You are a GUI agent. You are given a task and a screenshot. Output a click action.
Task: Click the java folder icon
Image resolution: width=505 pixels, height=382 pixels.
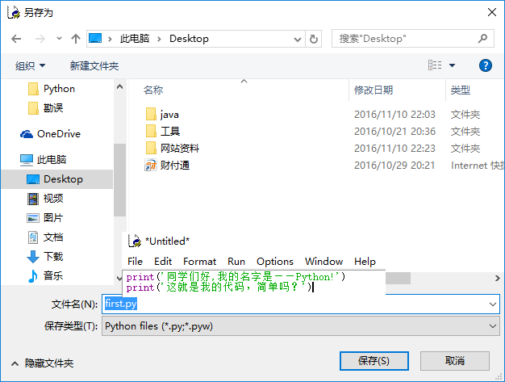point(151,115)
